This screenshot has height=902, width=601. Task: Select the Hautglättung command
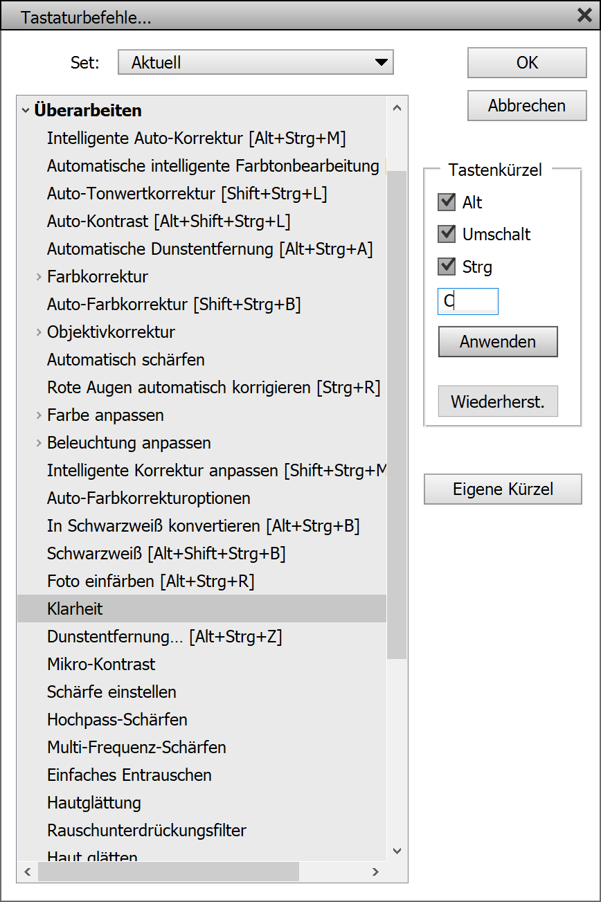[x=94, y=803]
